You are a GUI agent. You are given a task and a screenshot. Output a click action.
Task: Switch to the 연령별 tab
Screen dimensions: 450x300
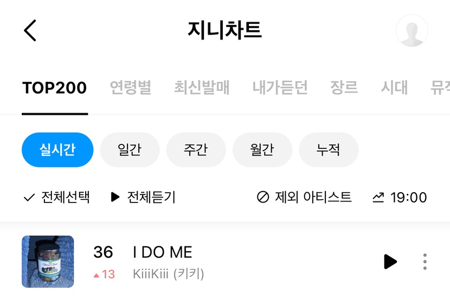(130, 88)
